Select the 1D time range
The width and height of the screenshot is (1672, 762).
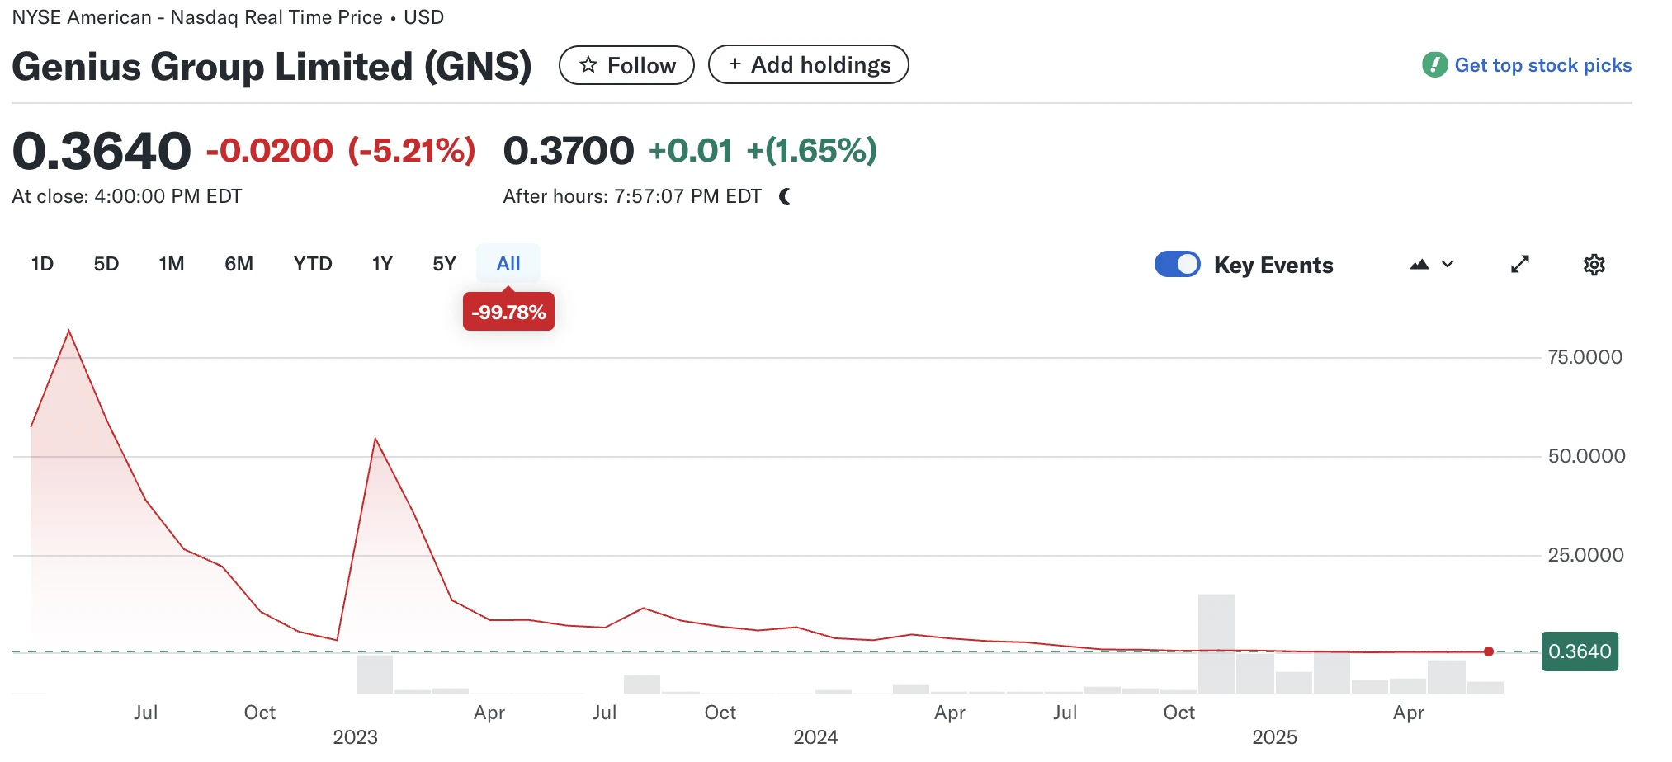[42, 264]
